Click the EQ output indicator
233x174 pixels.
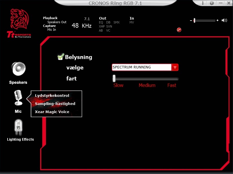[101, 22]
